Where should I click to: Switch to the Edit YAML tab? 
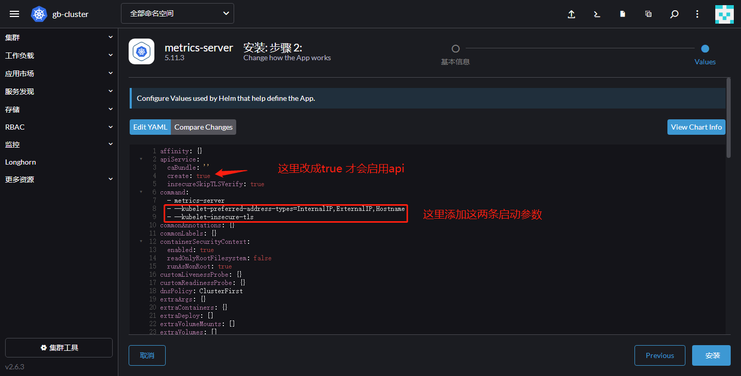(150, 127)
